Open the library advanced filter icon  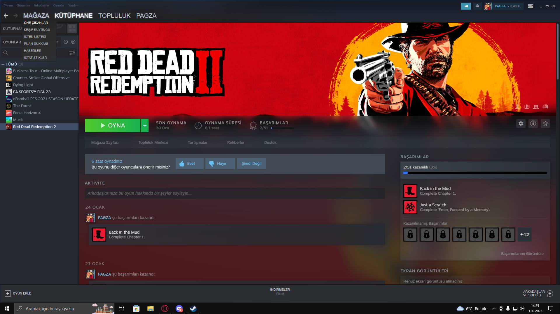[x=72, y=53]
